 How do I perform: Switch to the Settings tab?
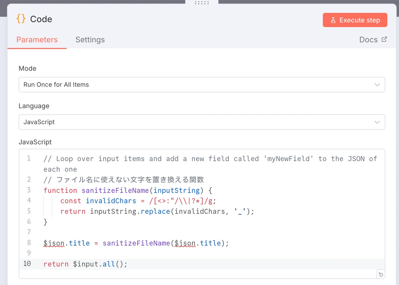tap(90, 40)
